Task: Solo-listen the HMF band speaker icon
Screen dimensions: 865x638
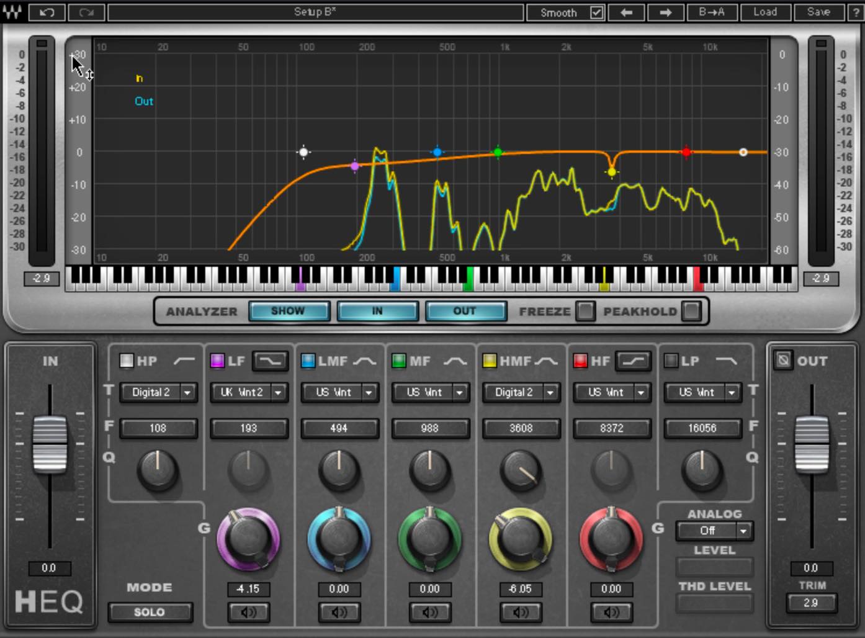Action: coord(521,613)
